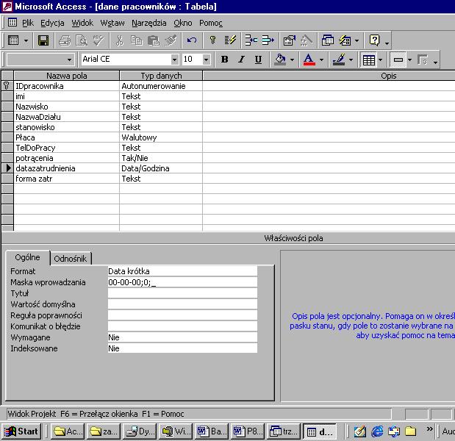Click the Wartość domyślna field
Image resolution: width=455 pixels, height=441 pixels.
[182, 304]
